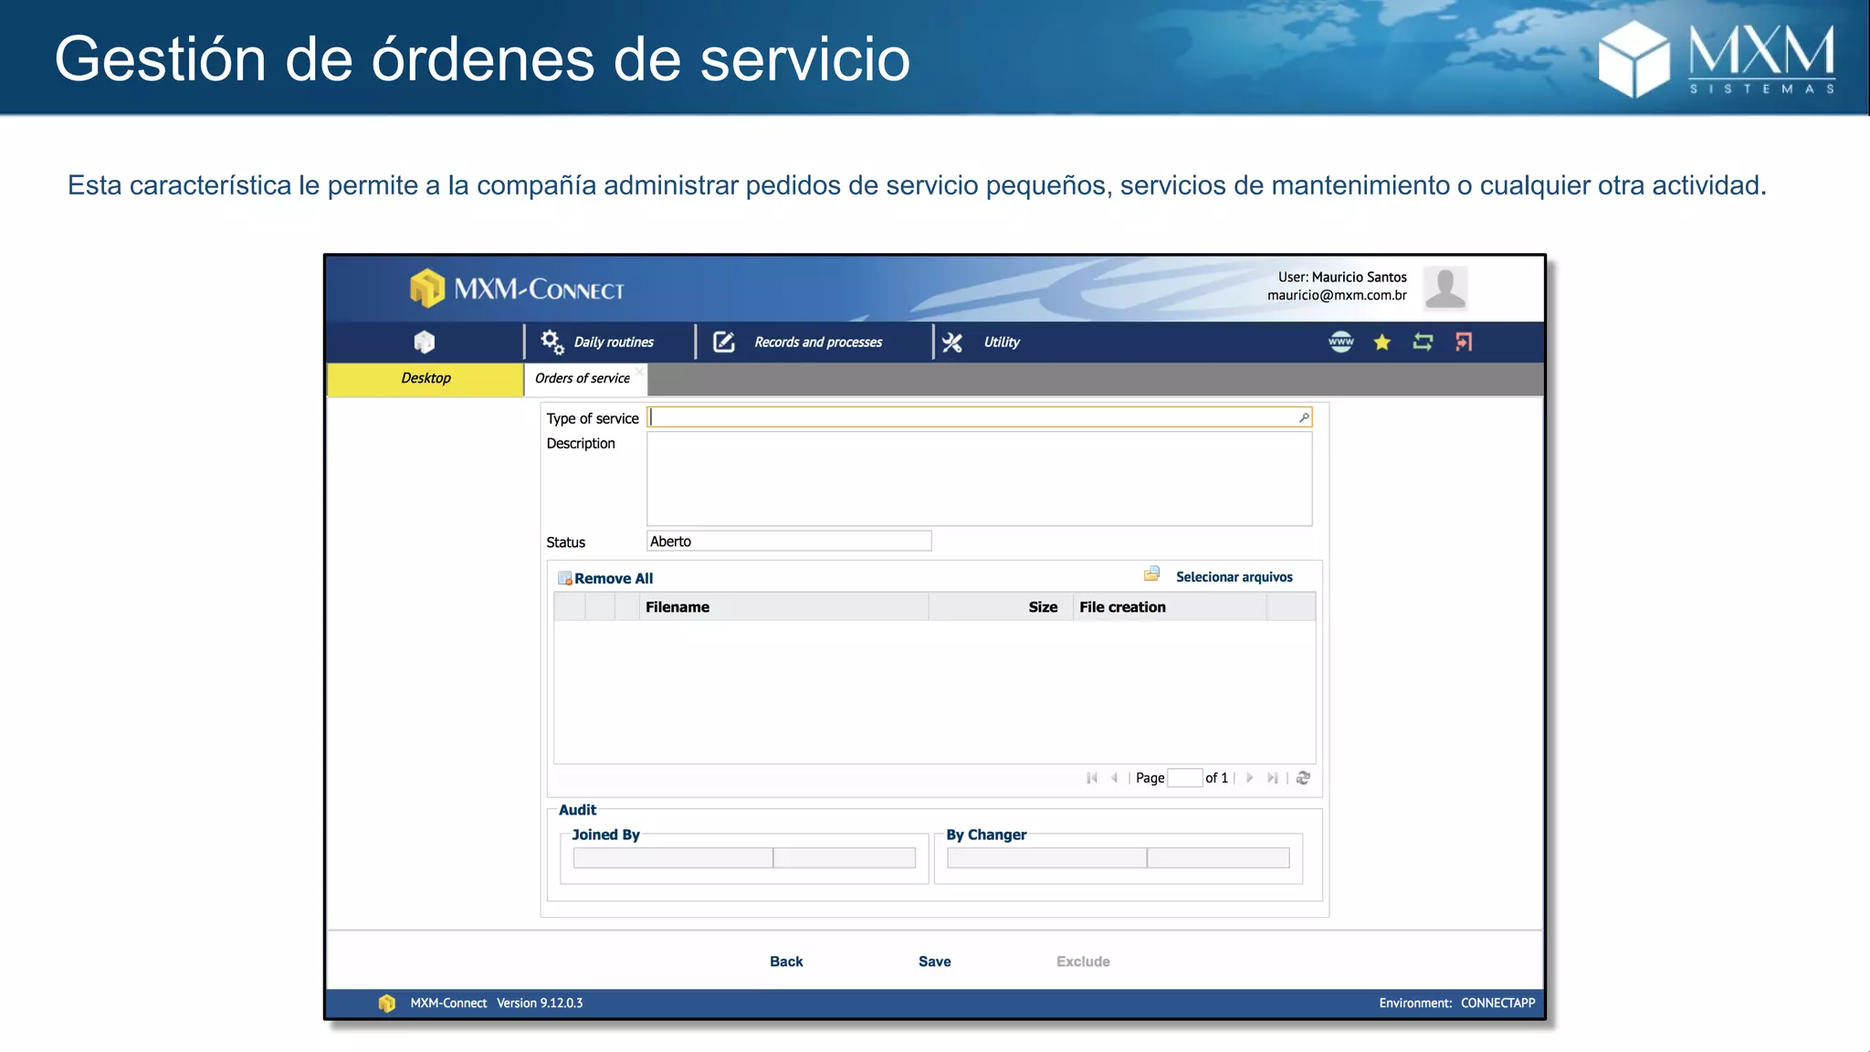Click the green switch arrows icon

tap(1423, 342)
